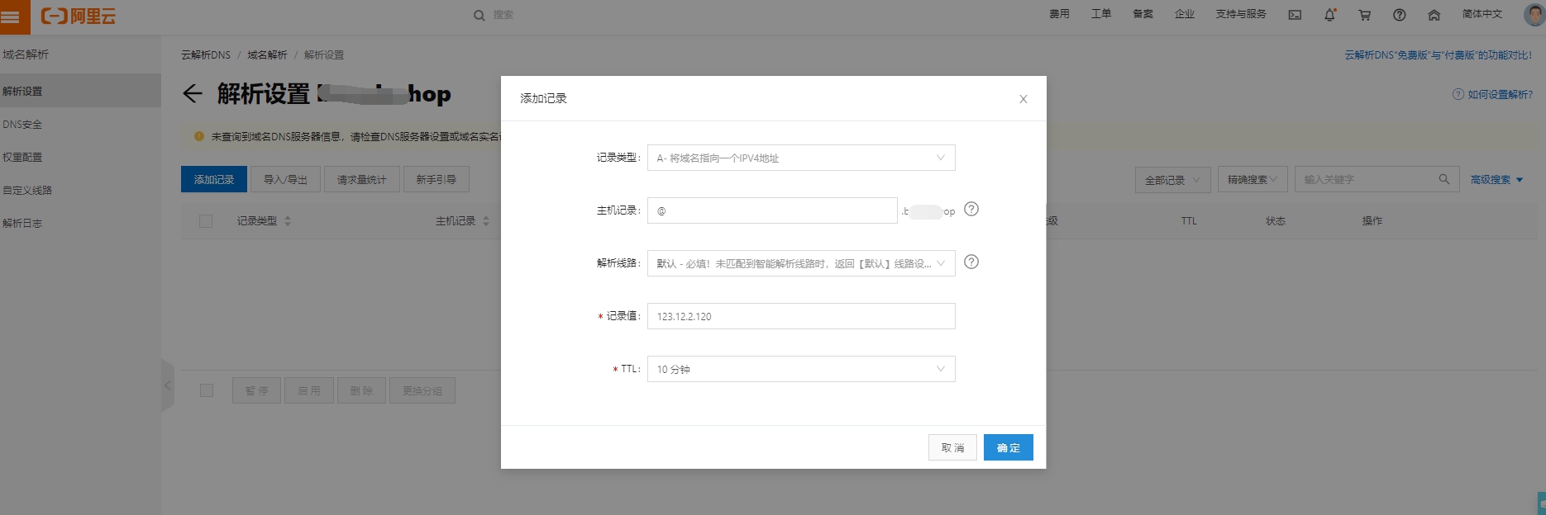Confirm with the 确定 button

(x=1008, y=447)
